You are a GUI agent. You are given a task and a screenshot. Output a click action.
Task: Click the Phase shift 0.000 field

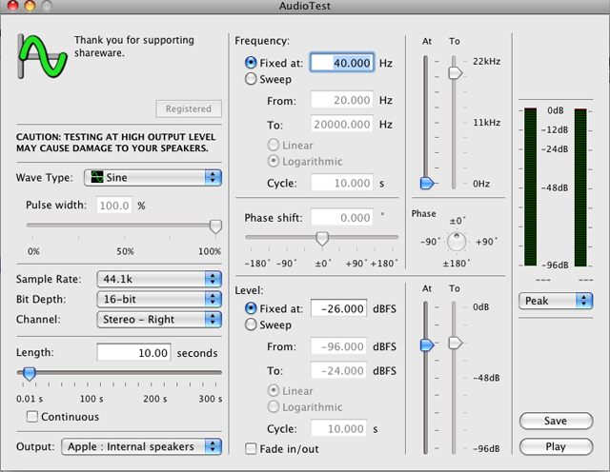342,217
